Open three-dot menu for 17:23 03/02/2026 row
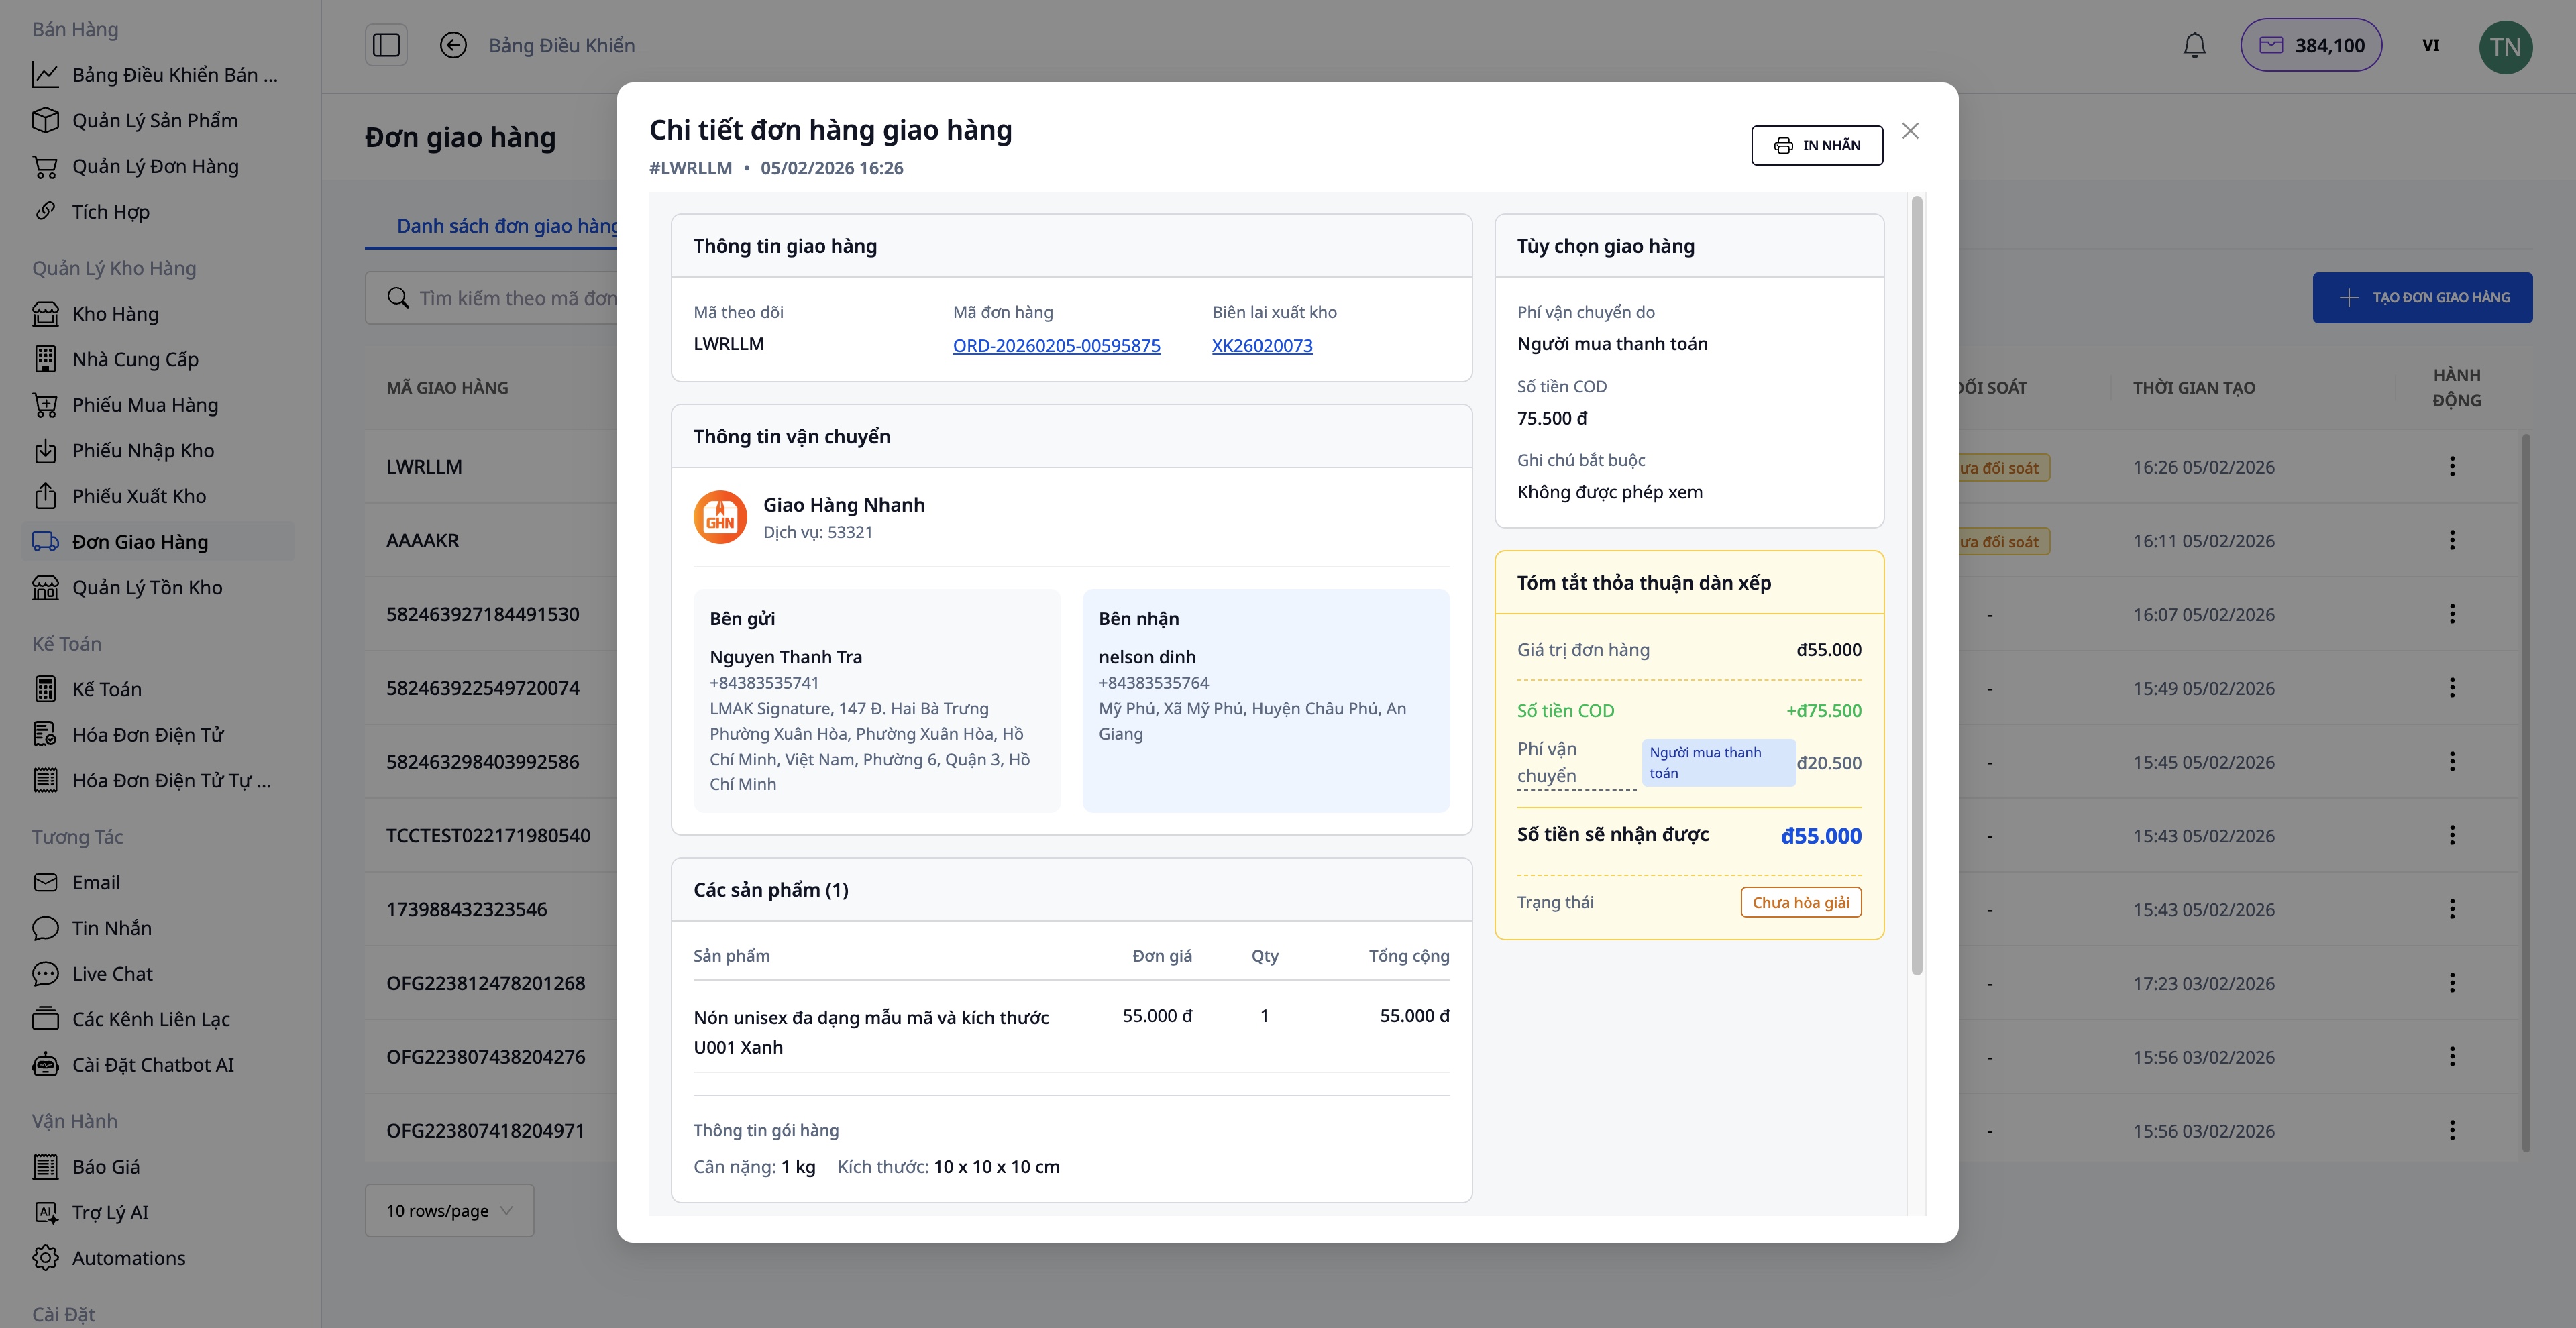 click(x=2451, y=983)
